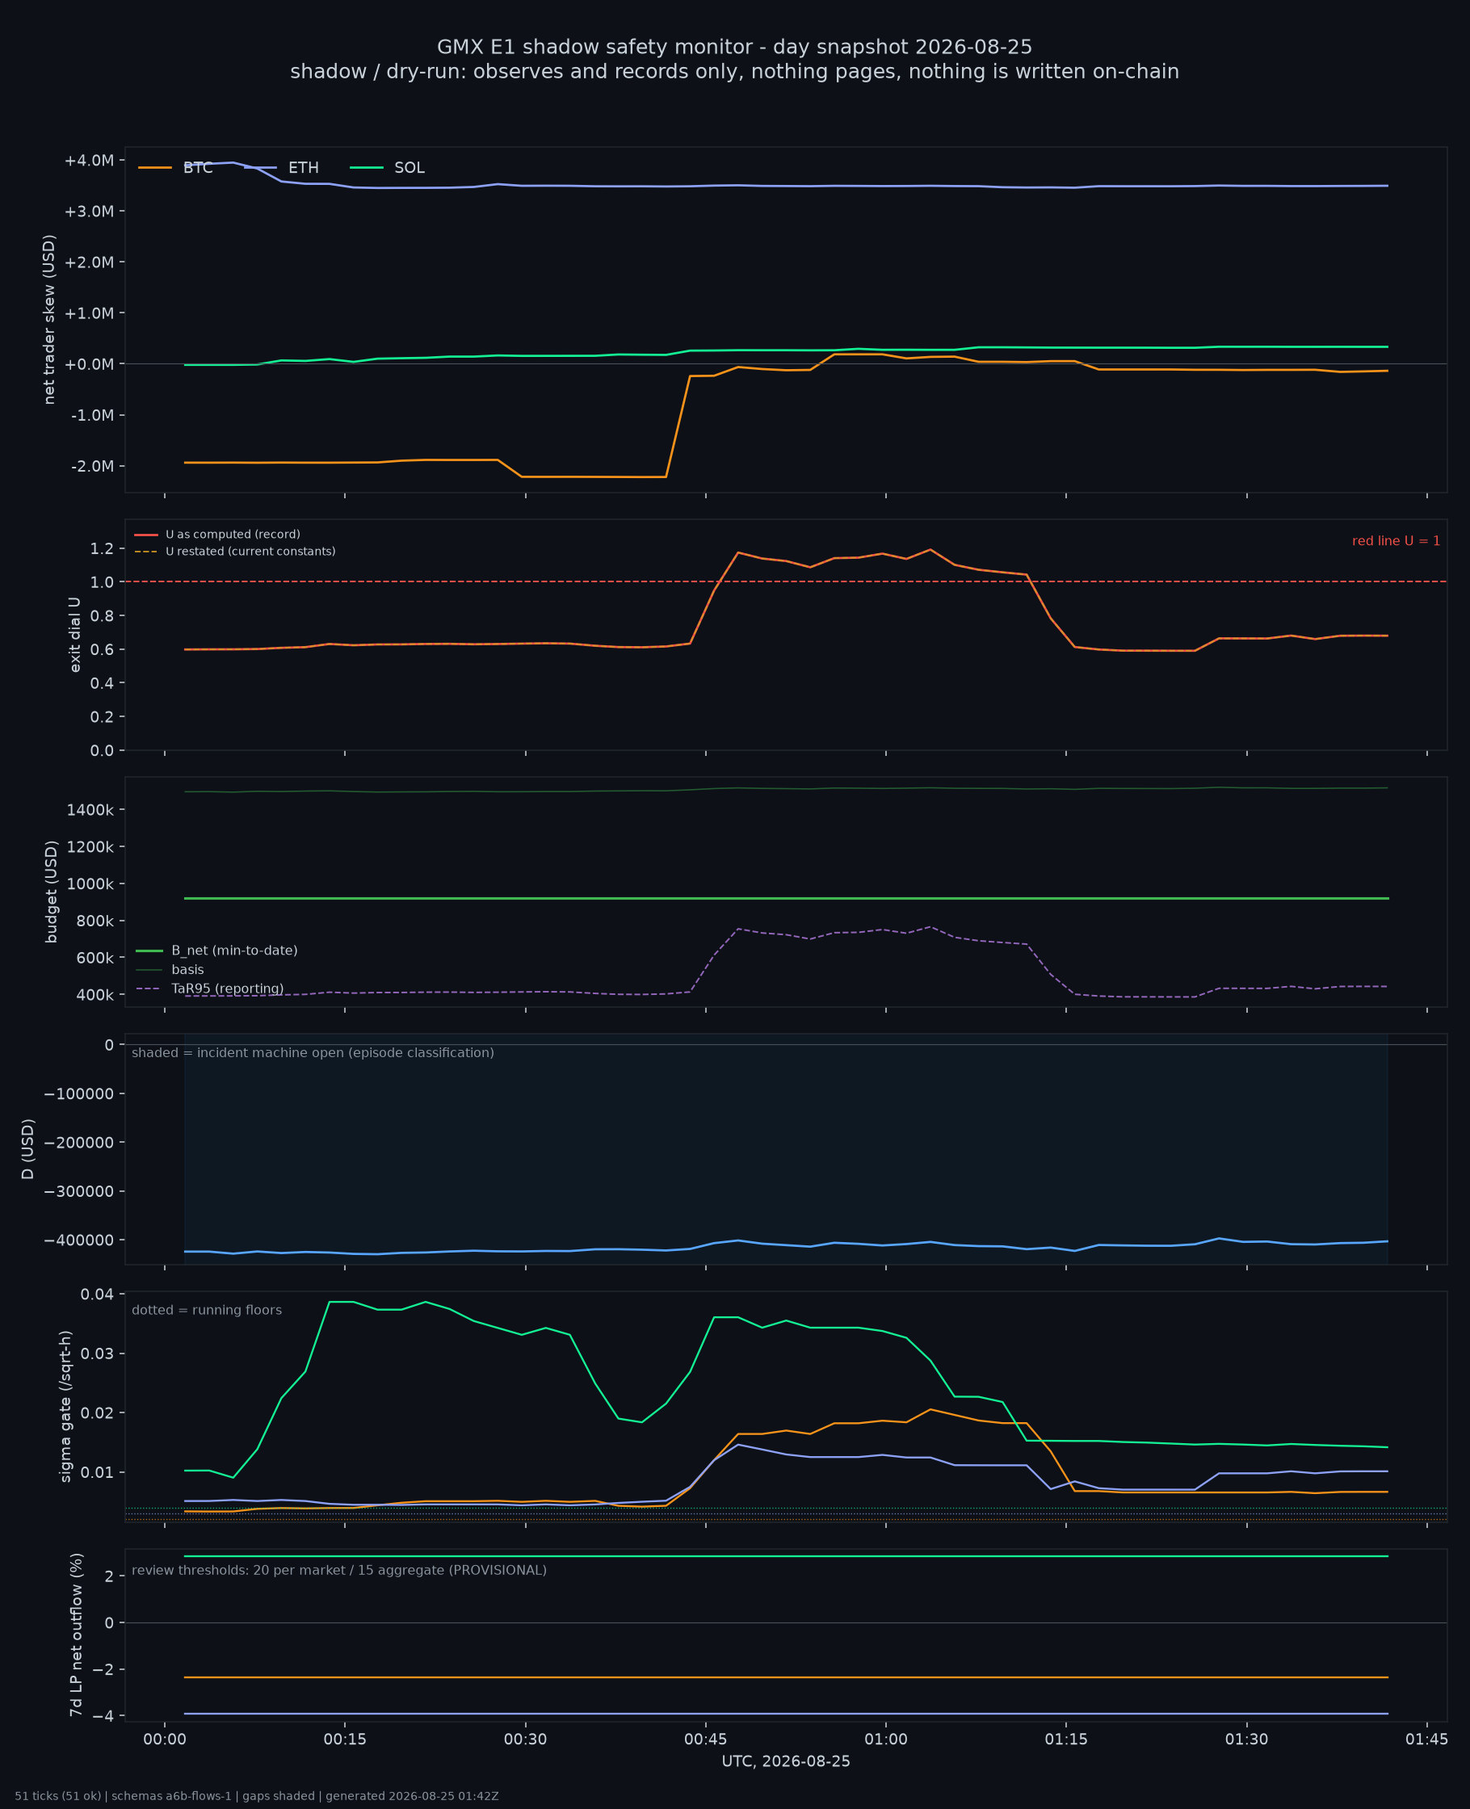Click the review thresholds PROVISIONAL note

tap(338, 1570)
